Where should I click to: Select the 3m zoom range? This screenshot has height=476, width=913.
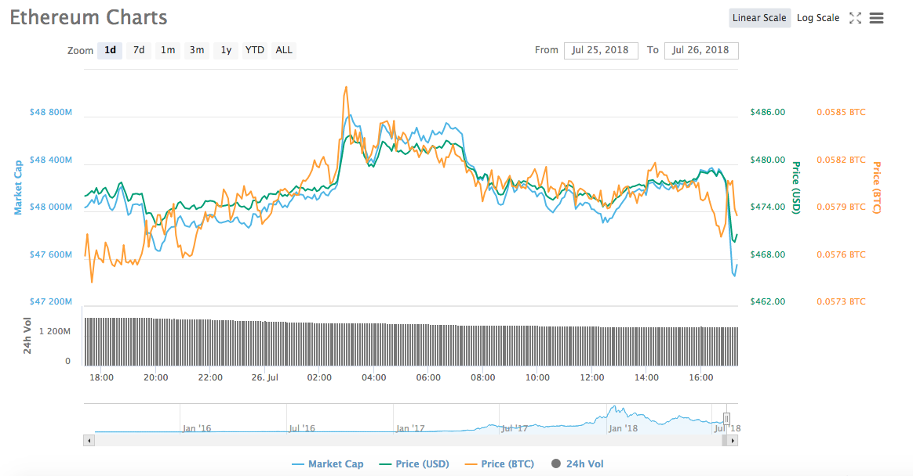pyautogui.click(x=197, y=51)
